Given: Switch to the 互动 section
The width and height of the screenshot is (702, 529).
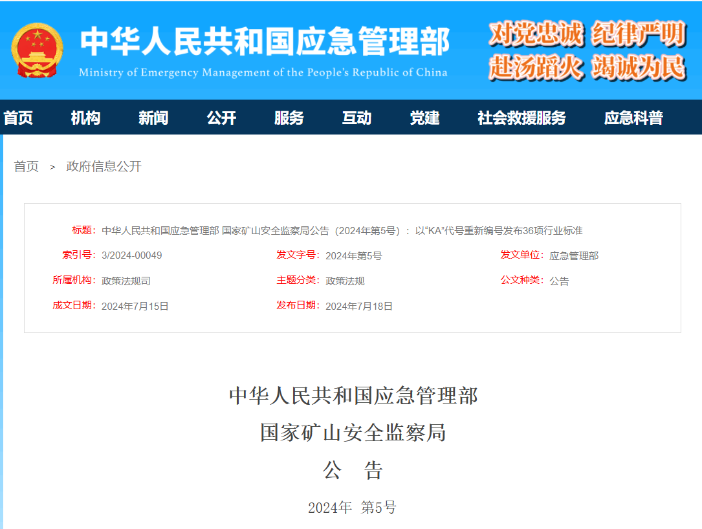Looking at the screenshot, I should (356, 118).
